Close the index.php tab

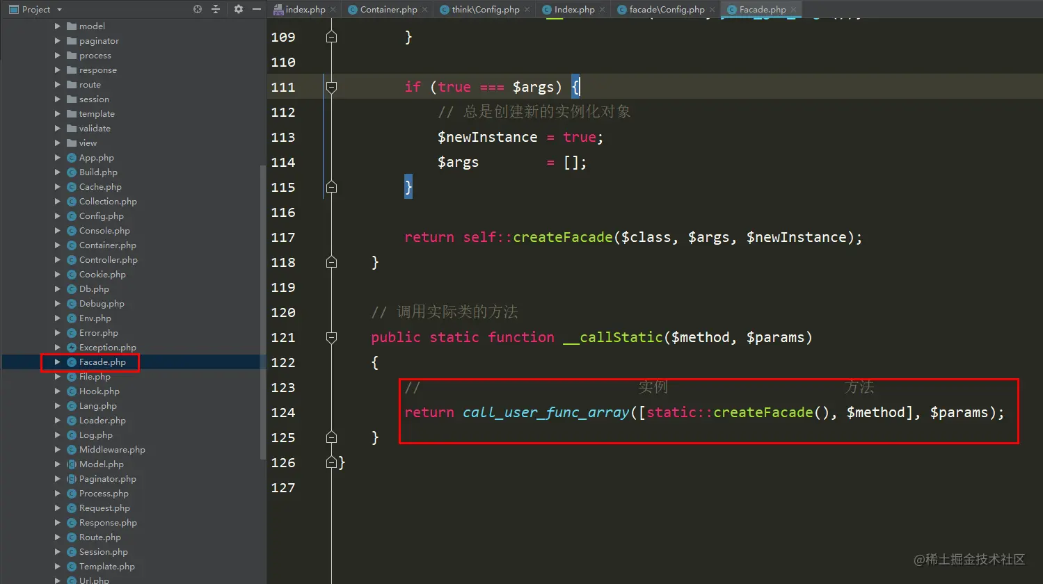click(333, 10)
